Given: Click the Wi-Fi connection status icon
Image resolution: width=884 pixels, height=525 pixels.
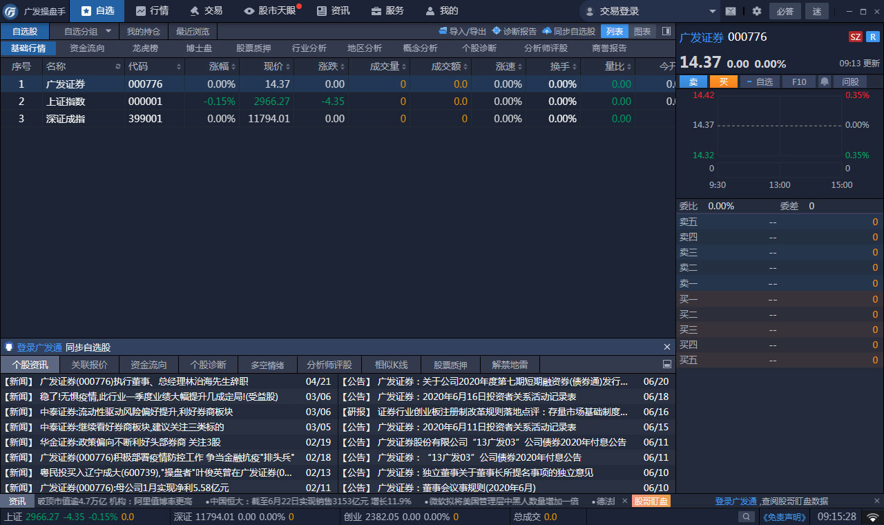Looking at the screenshot, I should [x=873, y=517].
